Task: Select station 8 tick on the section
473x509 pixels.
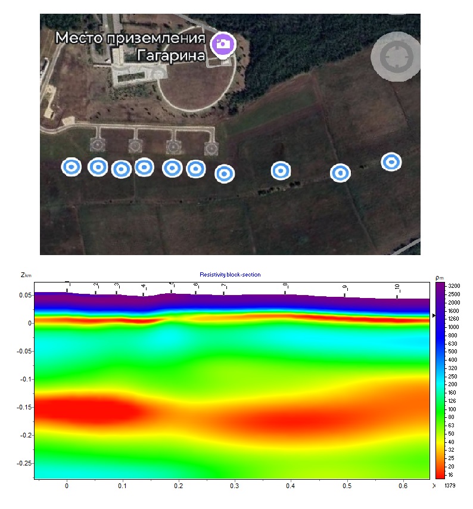Action: [x=285, y=290]
